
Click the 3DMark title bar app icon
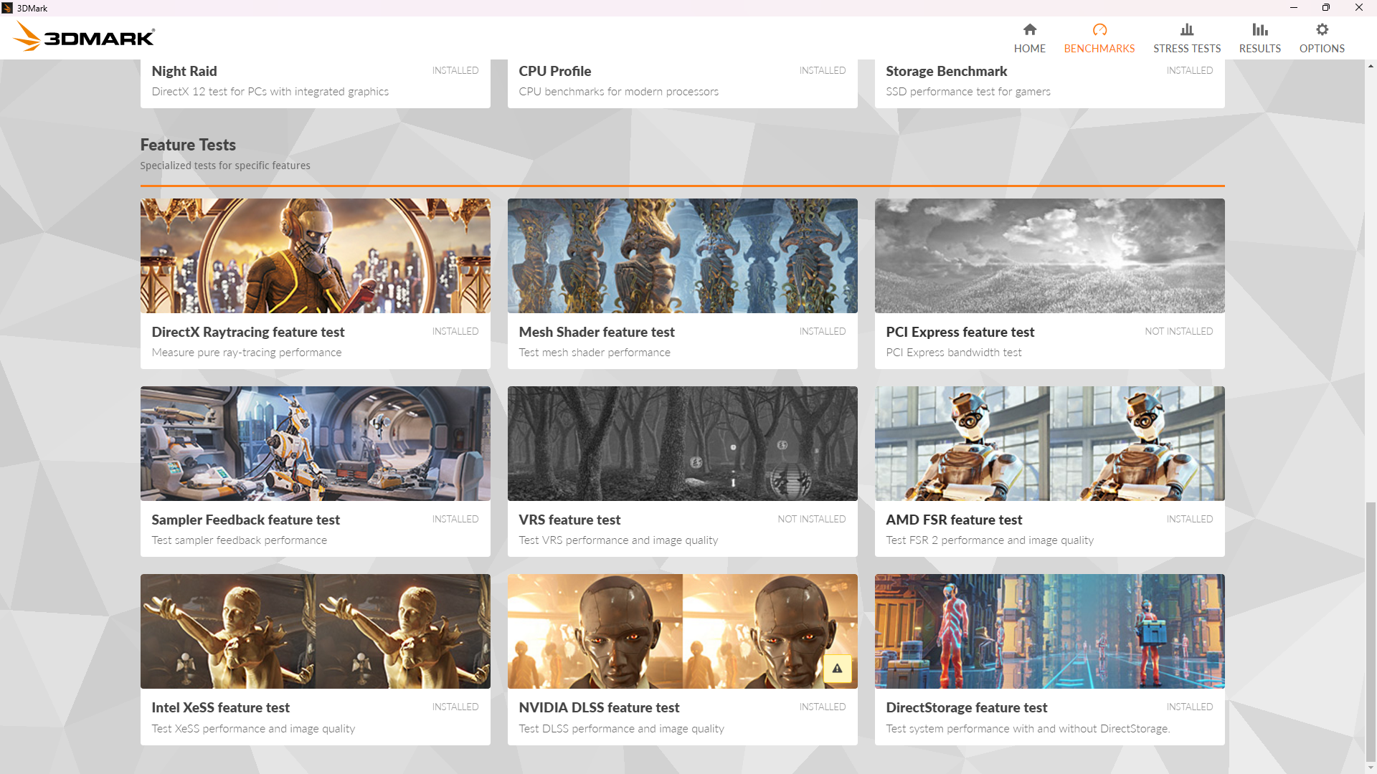[x=7, y=8]
